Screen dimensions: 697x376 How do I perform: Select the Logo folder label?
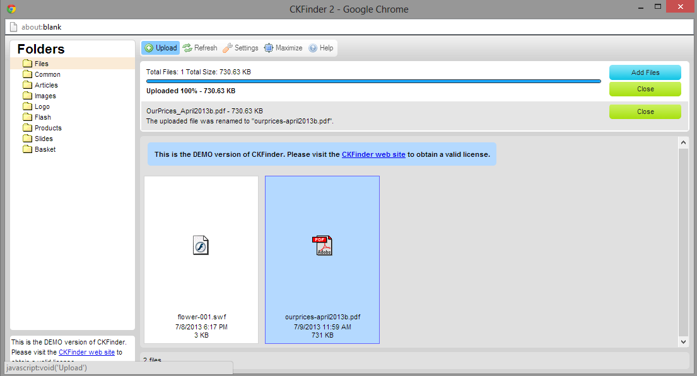point(42,106)
